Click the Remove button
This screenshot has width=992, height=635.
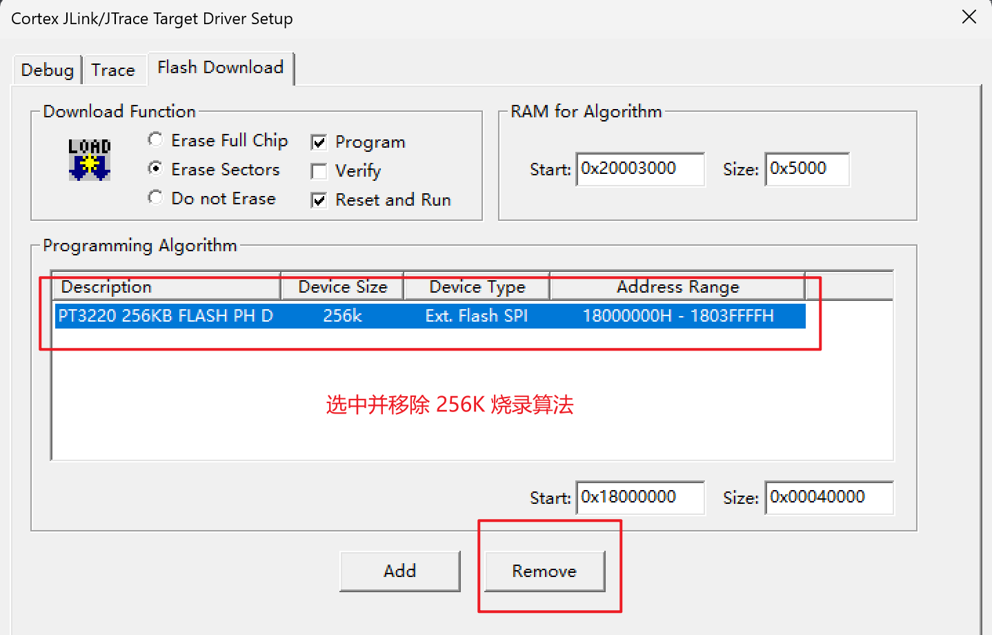coord(544,571)
